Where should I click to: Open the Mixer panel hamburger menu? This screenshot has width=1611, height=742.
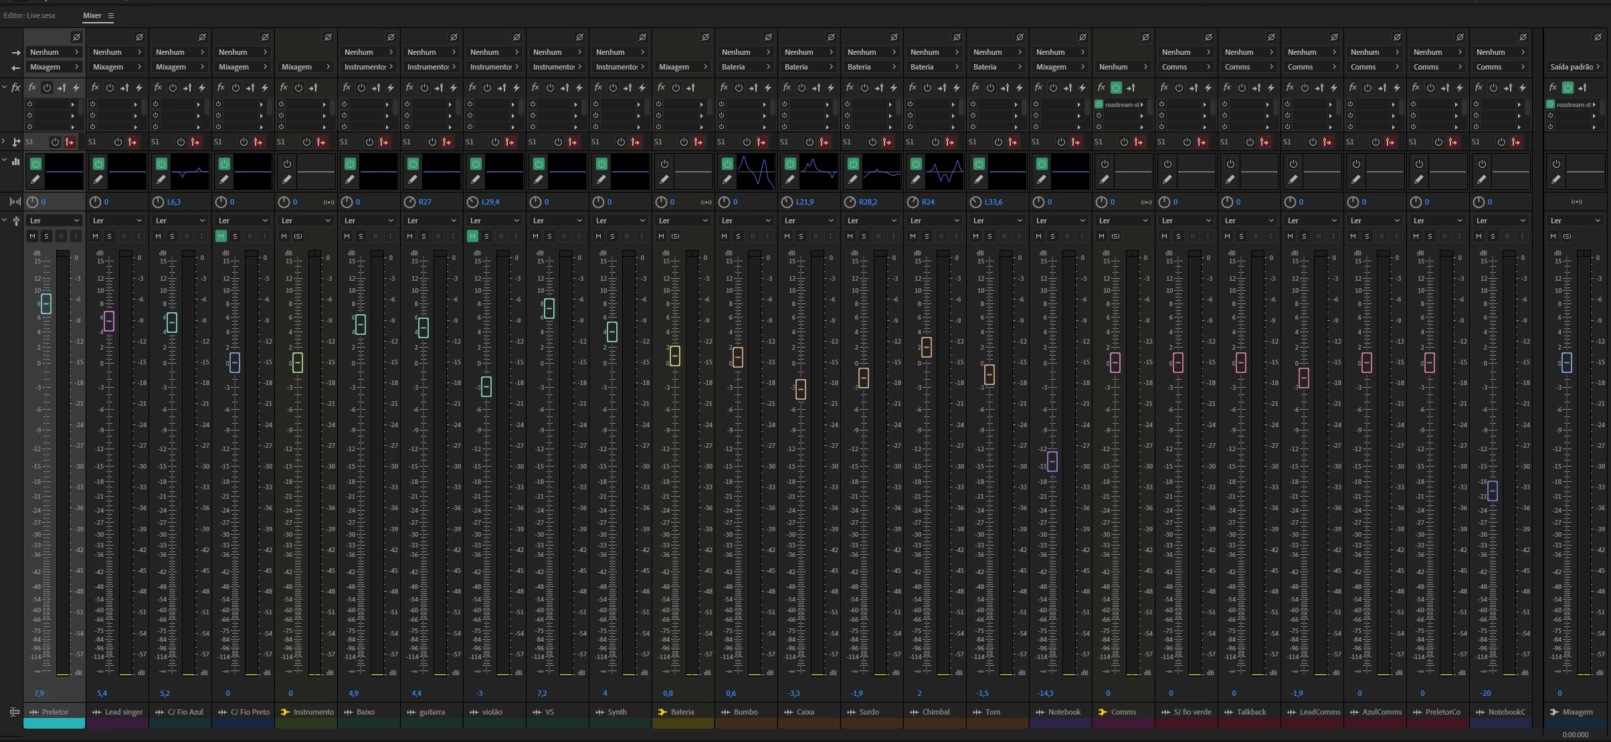tap(111, 15)
